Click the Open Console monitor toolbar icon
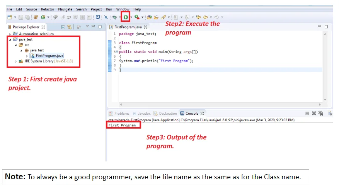 tap(98, 17)
